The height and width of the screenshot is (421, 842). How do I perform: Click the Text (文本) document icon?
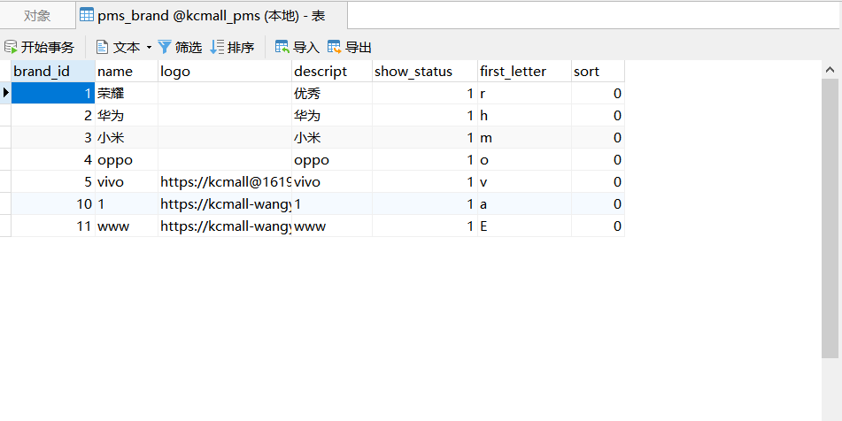(102, 47)
